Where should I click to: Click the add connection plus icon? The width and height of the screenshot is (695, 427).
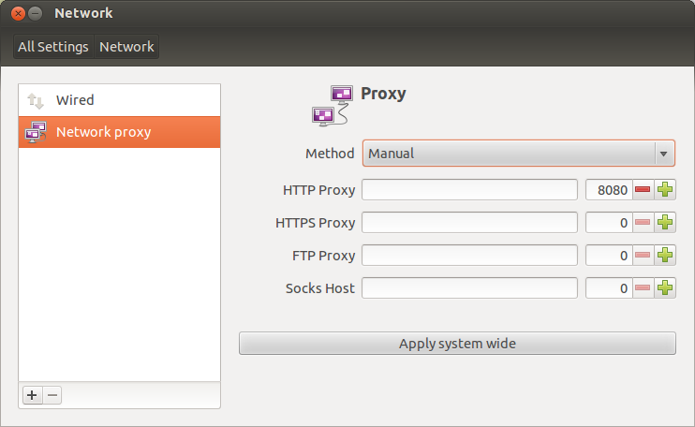pos(32,395)
